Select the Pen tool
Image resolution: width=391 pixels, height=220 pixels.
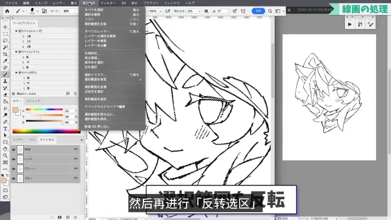[5, 122]
